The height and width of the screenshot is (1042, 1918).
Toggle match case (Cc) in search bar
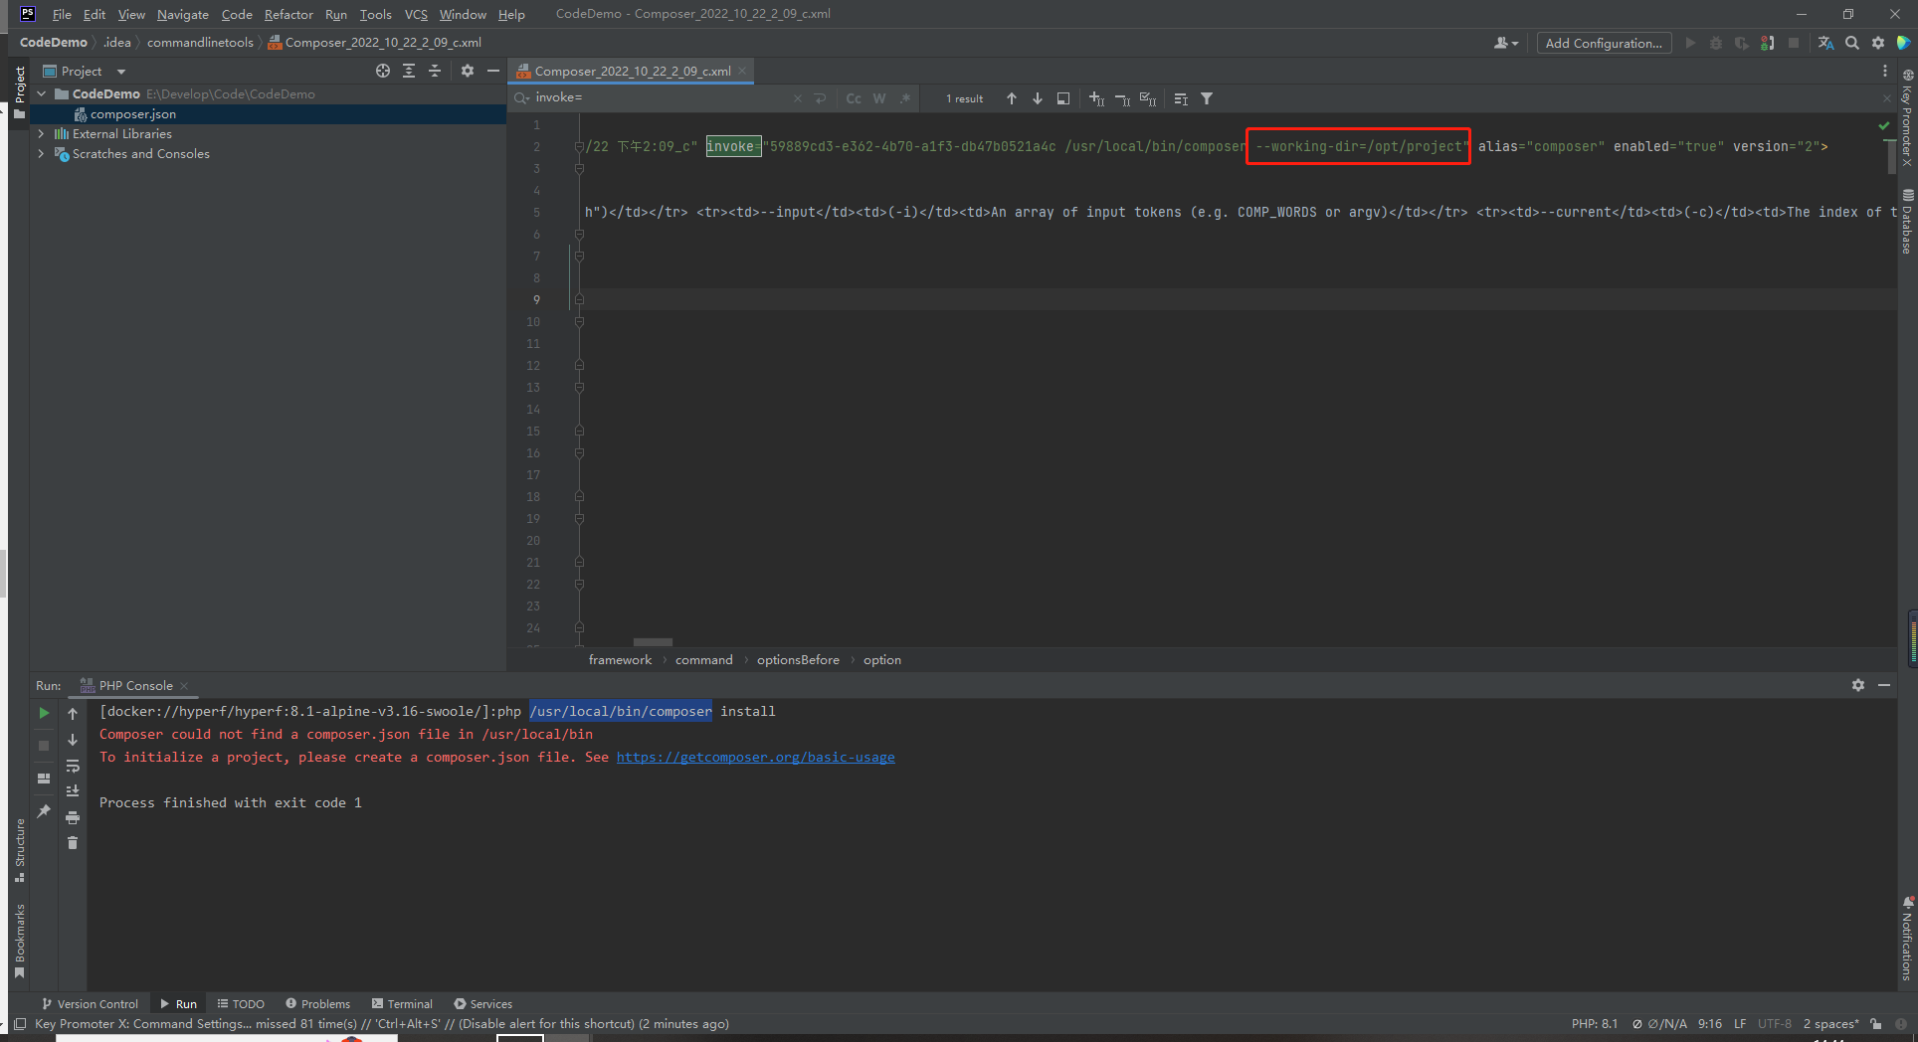tap(854, 98)
